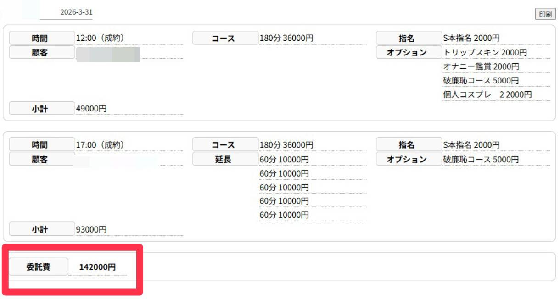The image size is (560, 299).
Task: Select the 142000円 total amount
Action: point(97,267)
